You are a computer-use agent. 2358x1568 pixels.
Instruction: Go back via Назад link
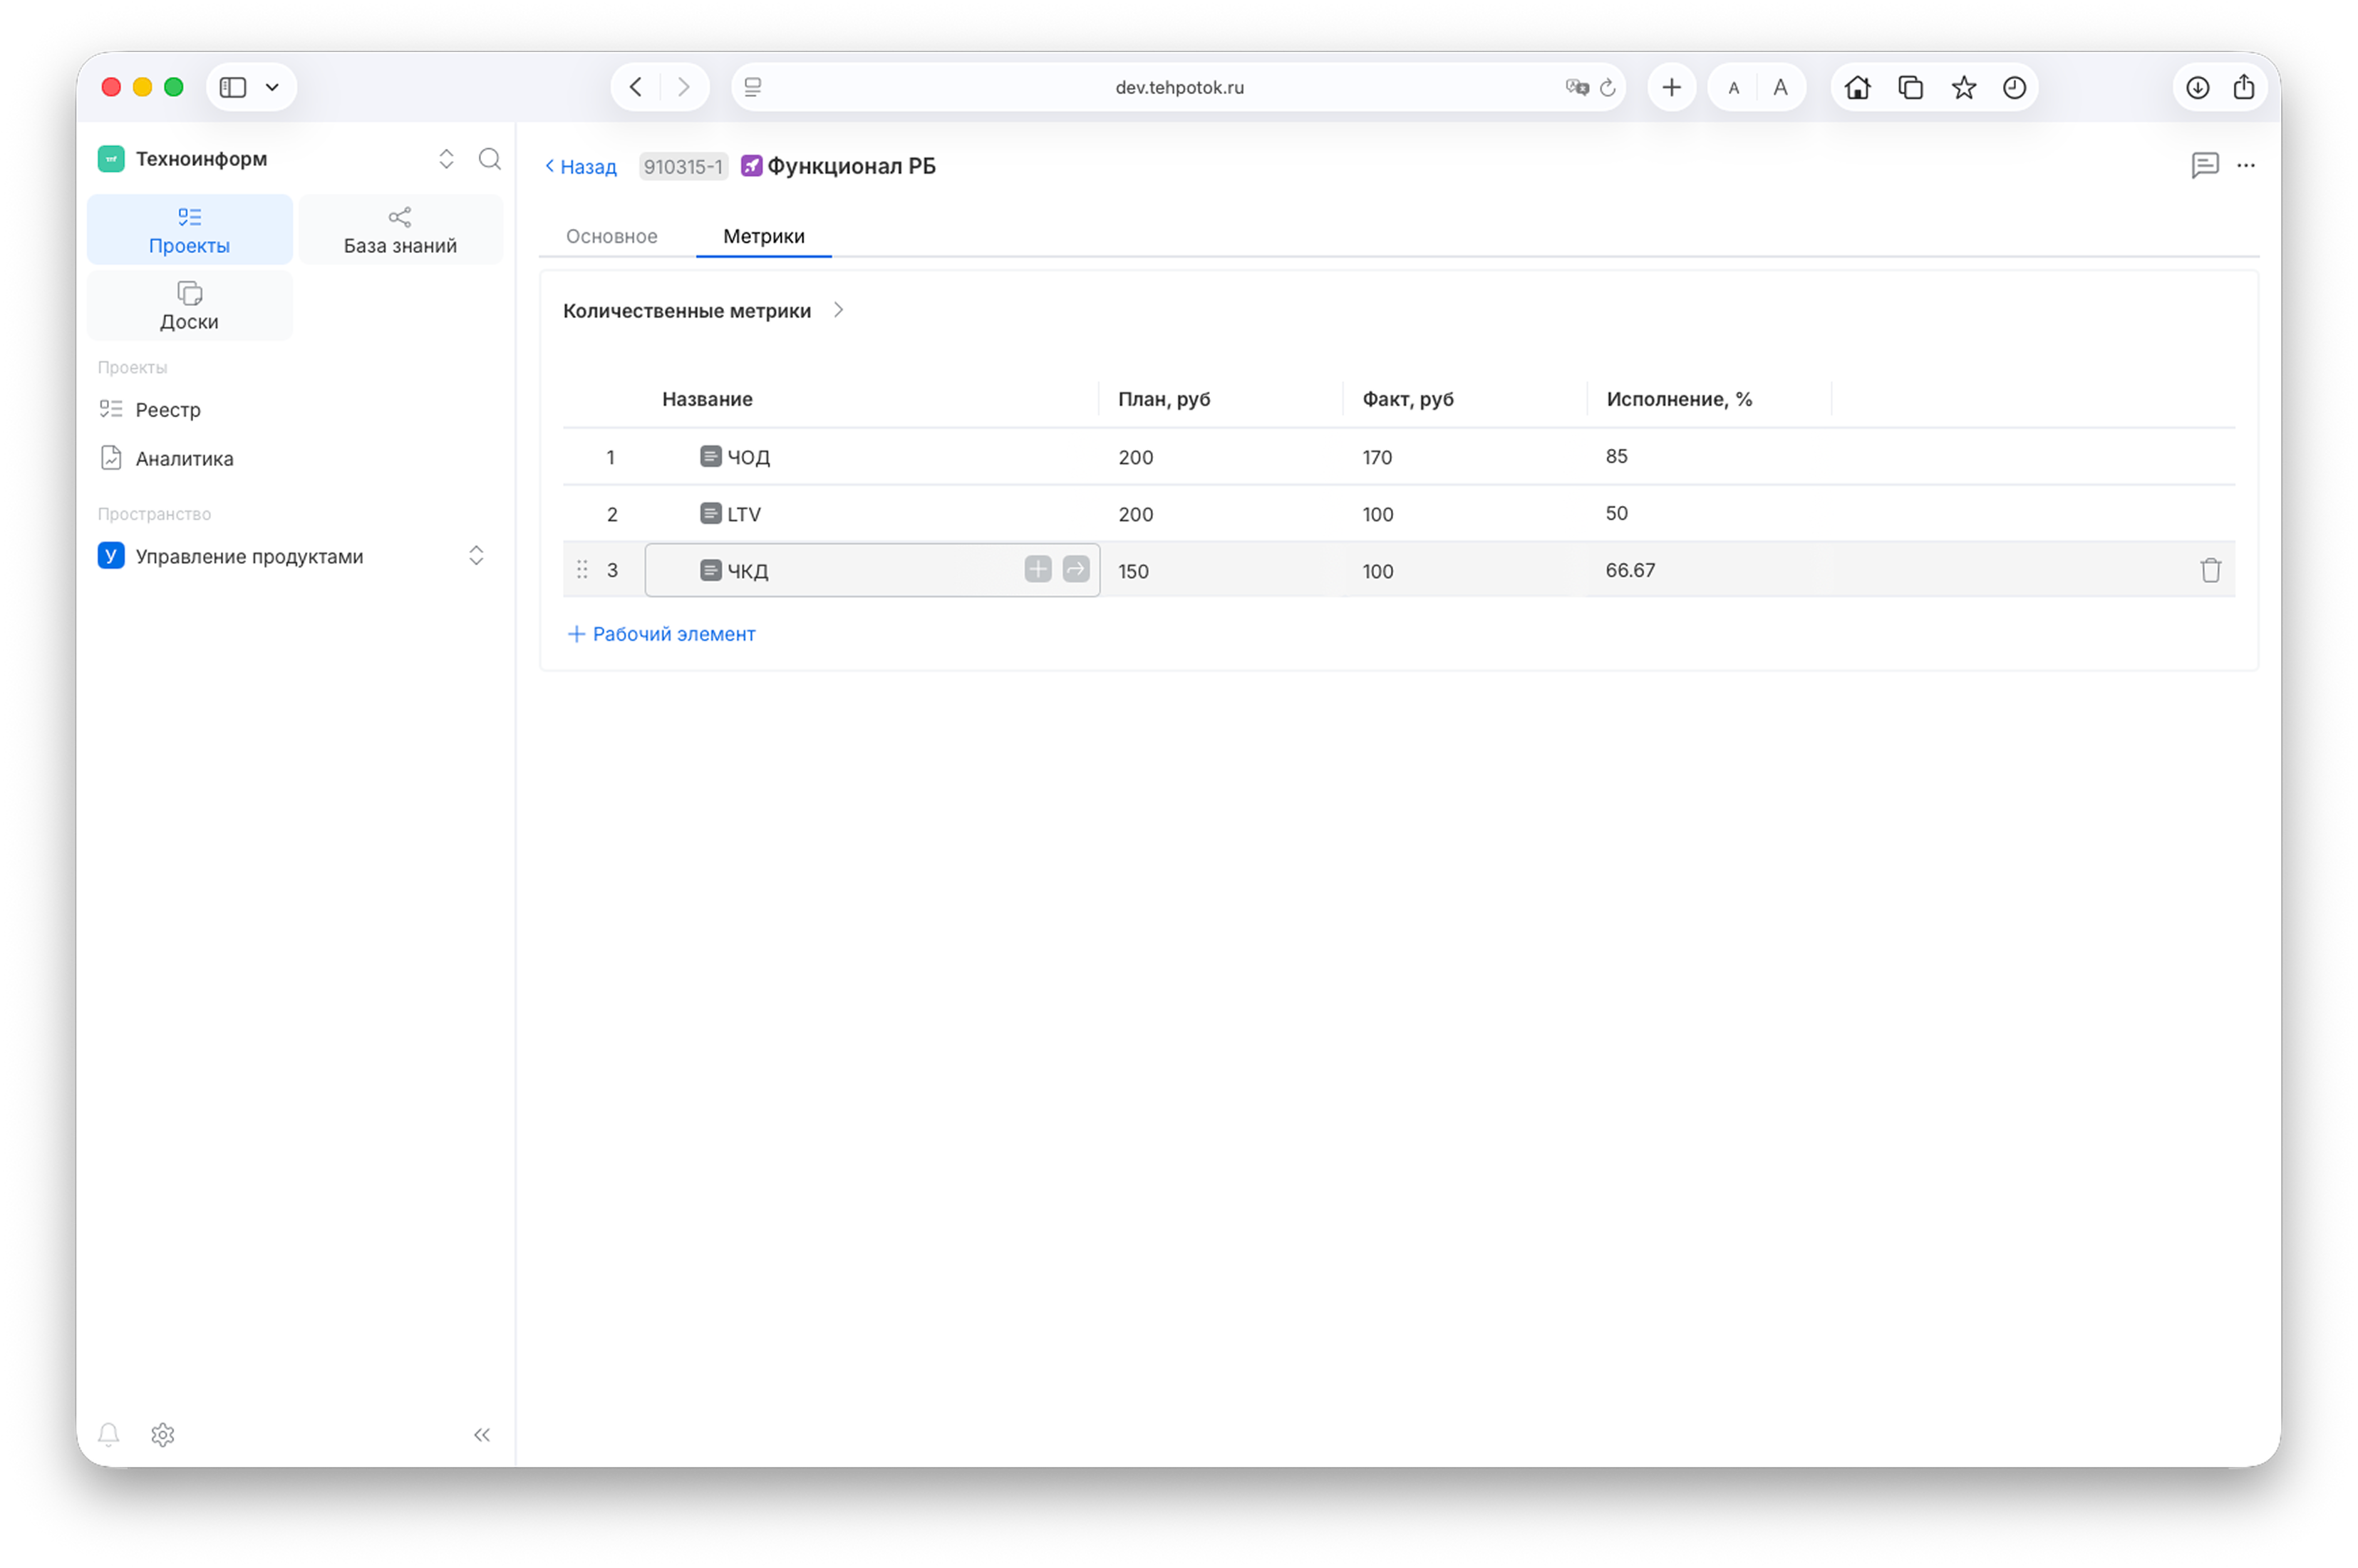(581, 167)
